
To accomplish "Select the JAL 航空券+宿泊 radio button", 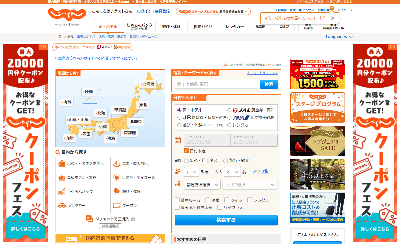I will (229, 110).
